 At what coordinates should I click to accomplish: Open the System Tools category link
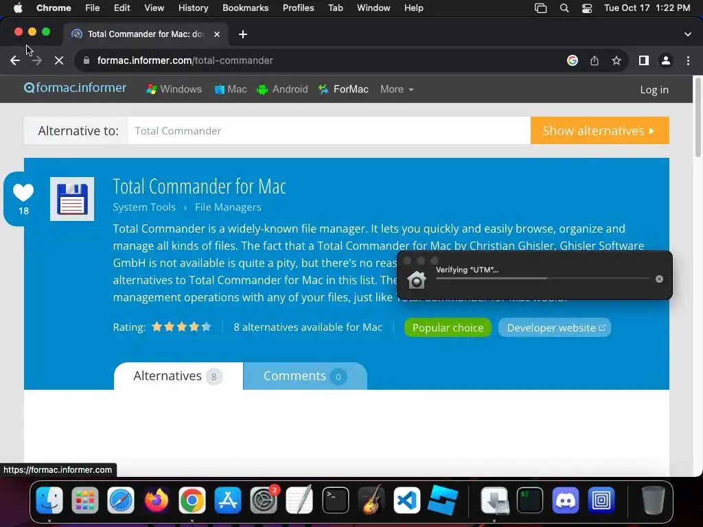pos(144,207)
